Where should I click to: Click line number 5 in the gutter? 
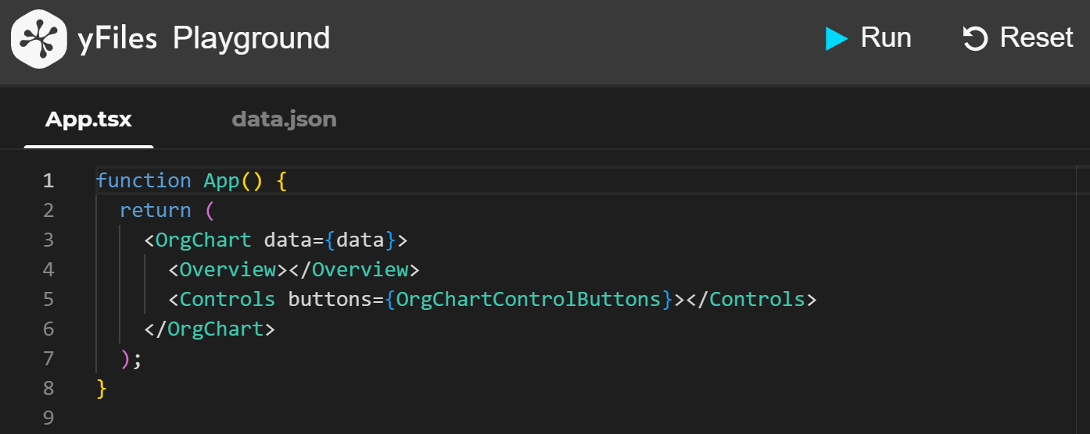click(48, 299)
